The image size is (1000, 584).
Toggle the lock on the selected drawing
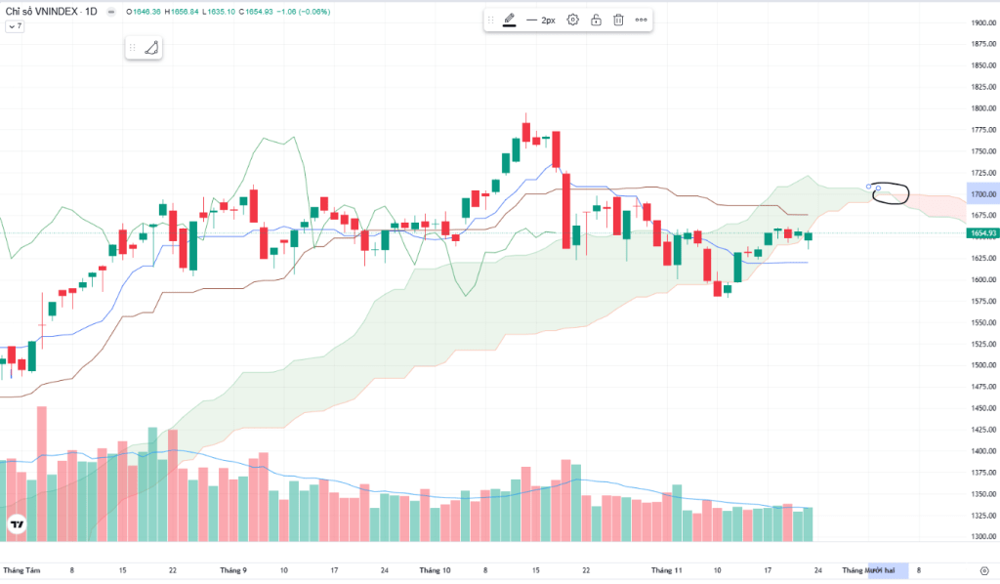(x=596, y=20)
